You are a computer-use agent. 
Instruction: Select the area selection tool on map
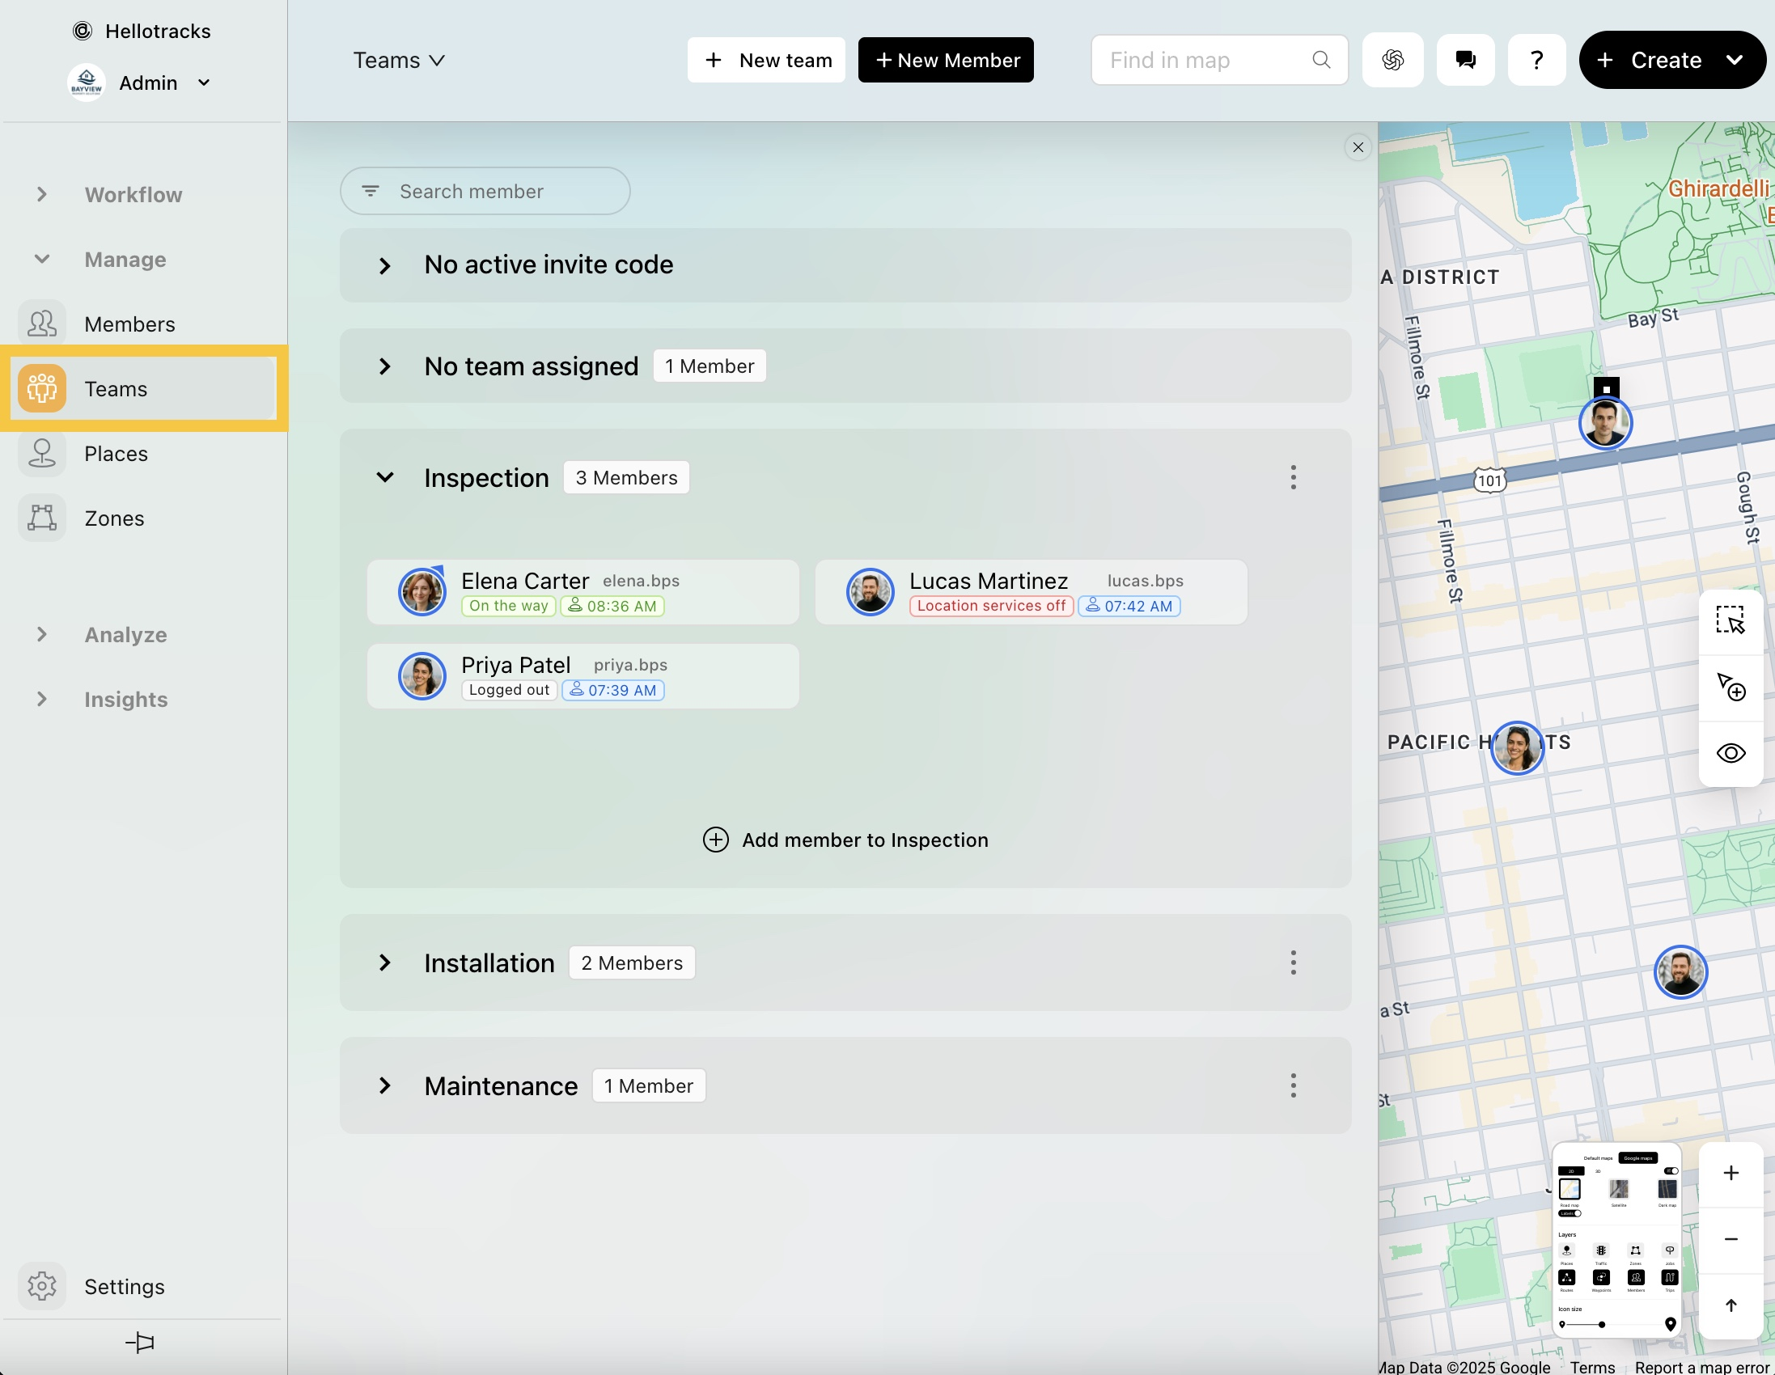pos(1730,620)
